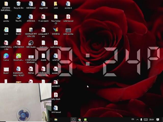Select the rohit kawad Word document
This screenshot has height=122, width=163.
(56, 109)
